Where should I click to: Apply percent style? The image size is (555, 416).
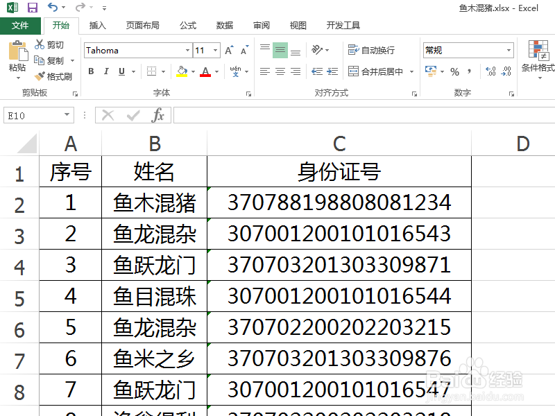tap(454, 72)
